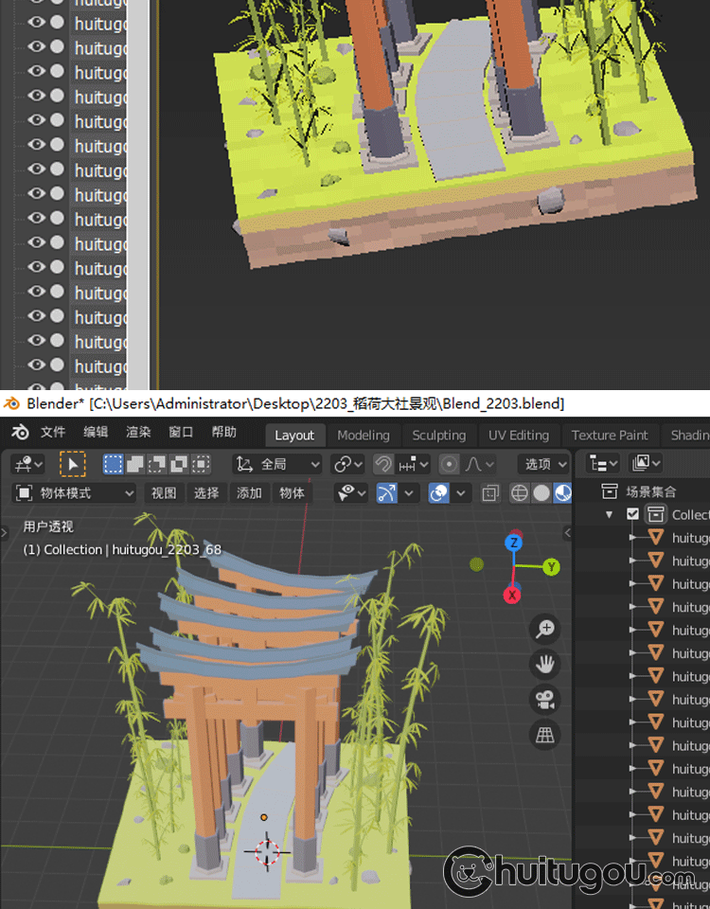
Task: Open the 选项 options button
Action: point(538,464)
